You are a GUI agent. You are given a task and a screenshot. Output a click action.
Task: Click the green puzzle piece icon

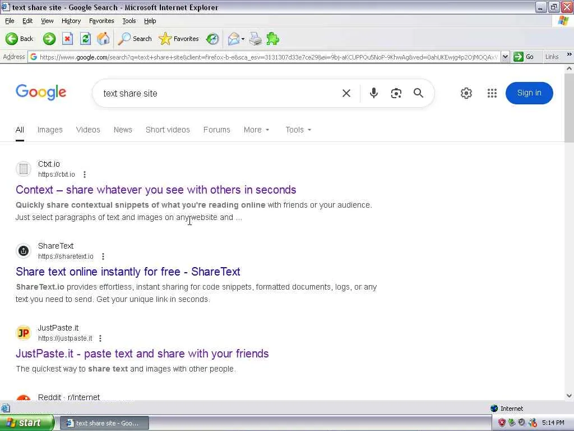point(273,39)
